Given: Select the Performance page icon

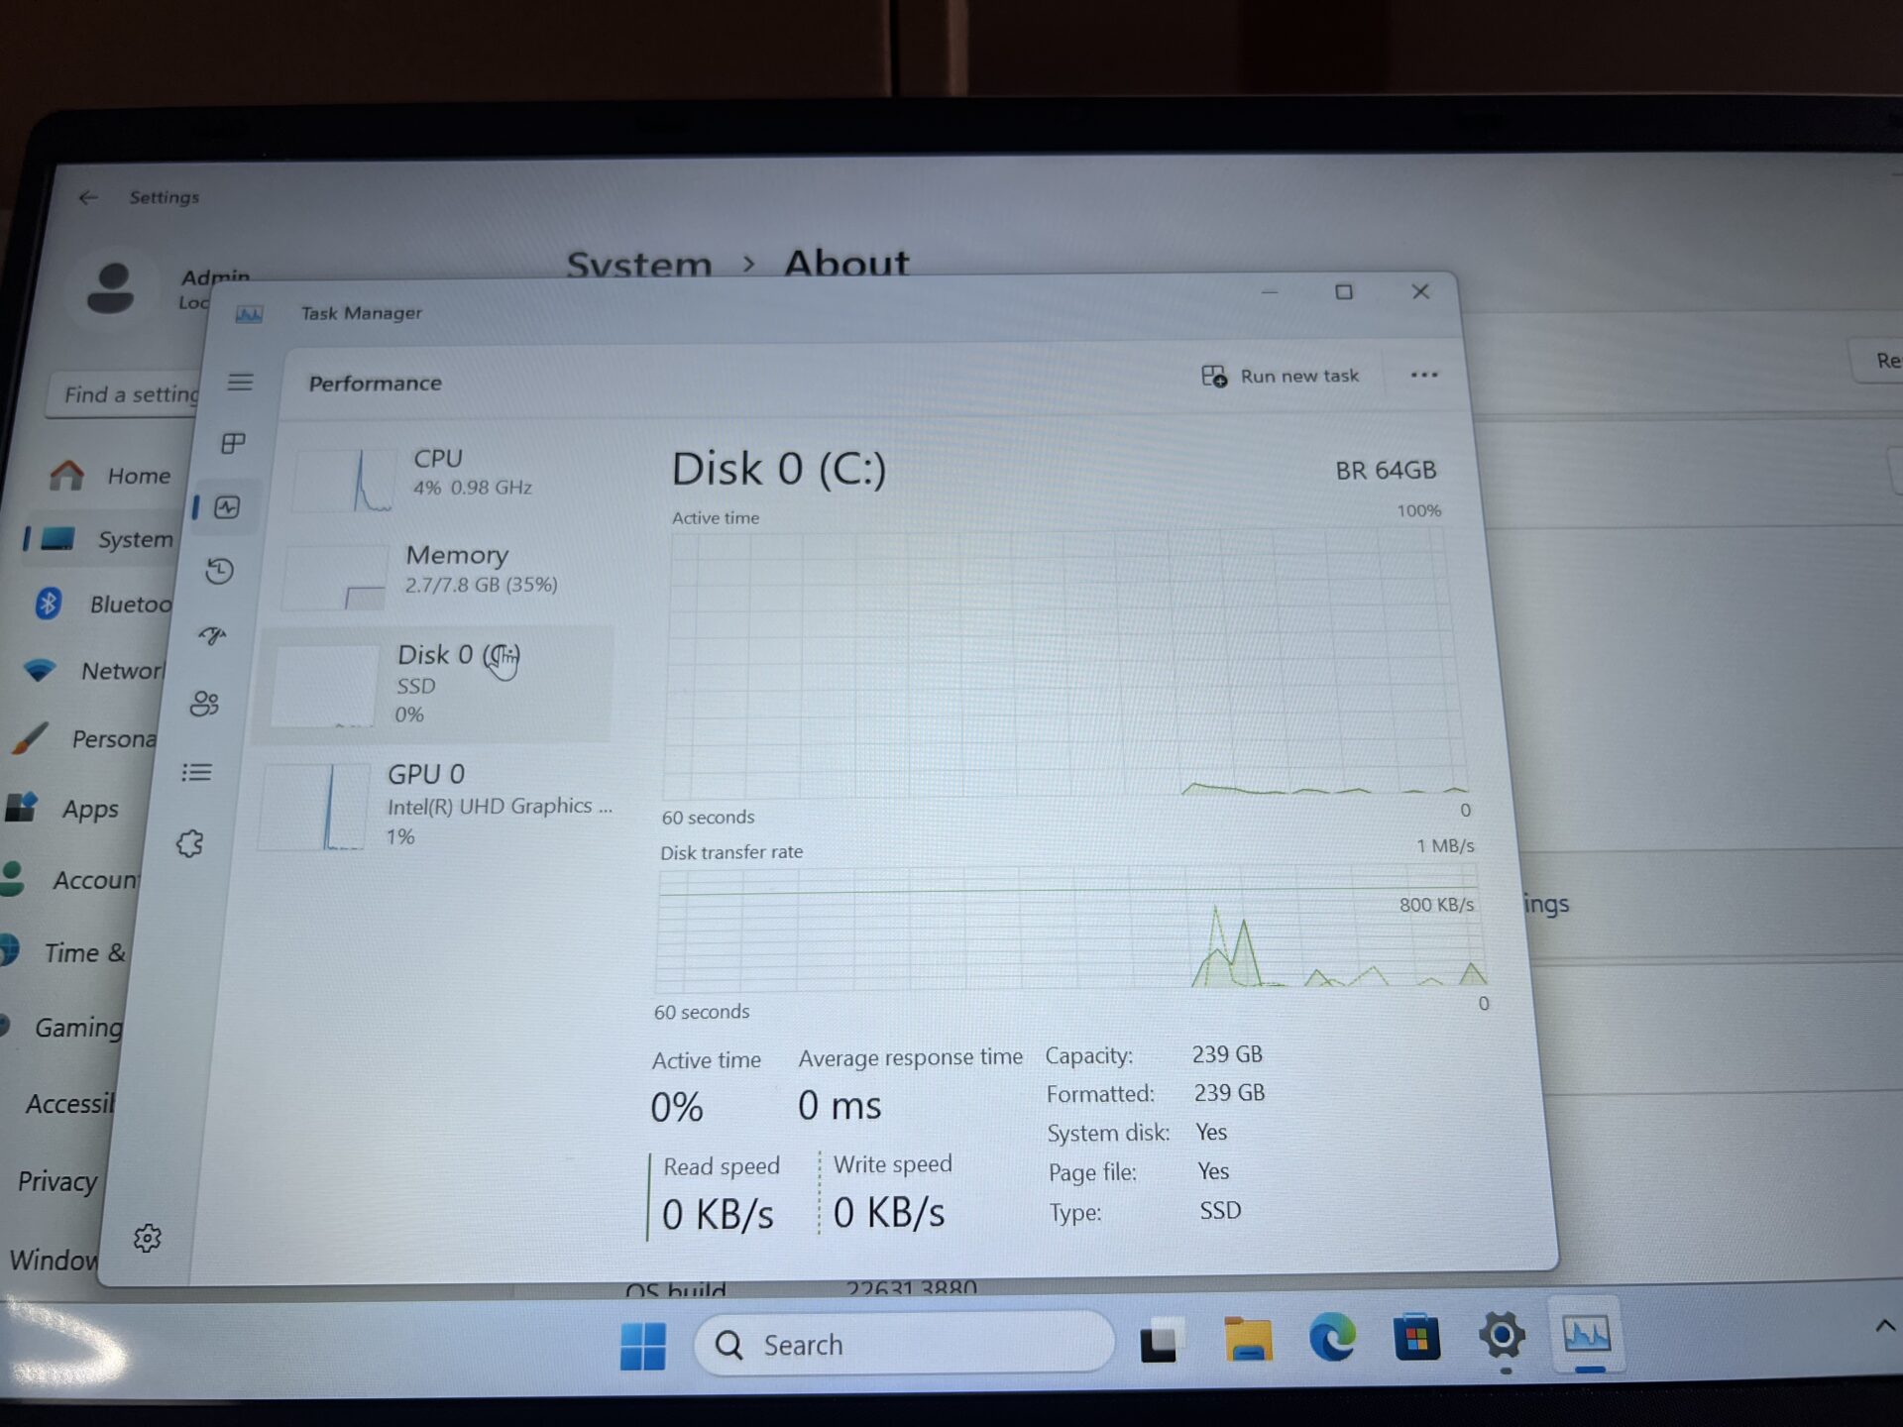Looking at the screenshot, I should coord(227,508).
